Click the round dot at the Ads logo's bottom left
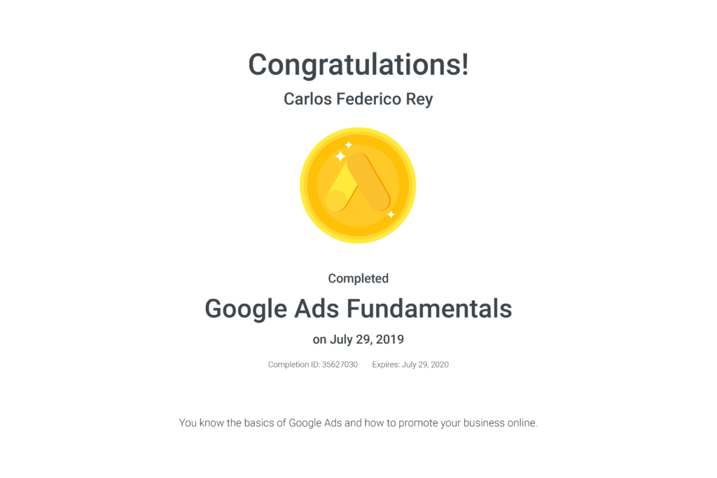 [335, 200]
